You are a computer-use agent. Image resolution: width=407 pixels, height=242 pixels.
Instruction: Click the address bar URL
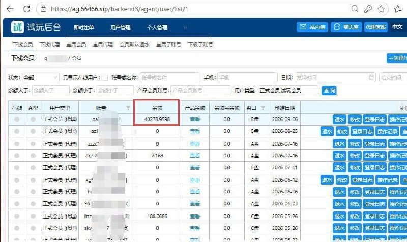pyautogui.click(x=120, y=9)
